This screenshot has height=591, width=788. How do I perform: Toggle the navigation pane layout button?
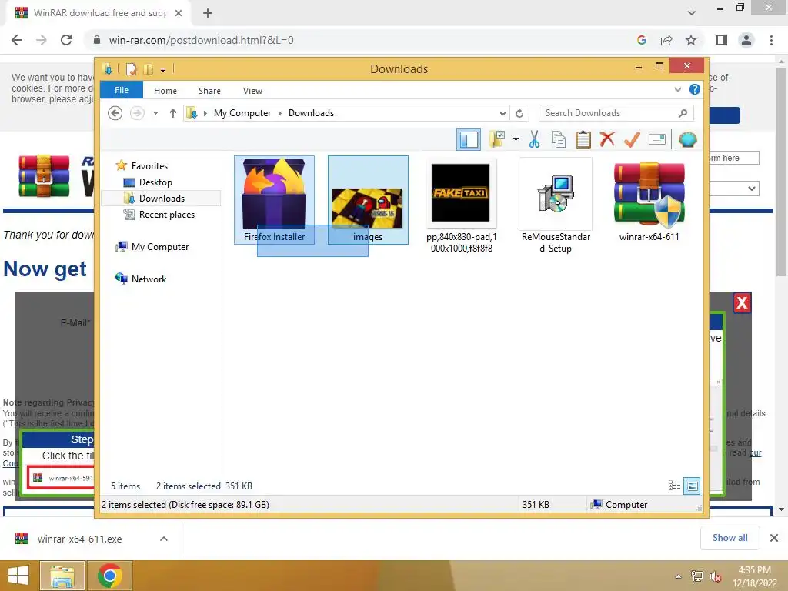coord(469,139)
